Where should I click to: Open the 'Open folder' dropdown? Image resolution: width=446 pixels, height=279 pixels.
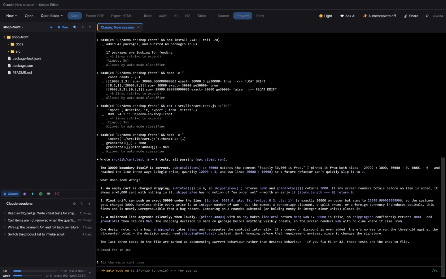[52, 16]
